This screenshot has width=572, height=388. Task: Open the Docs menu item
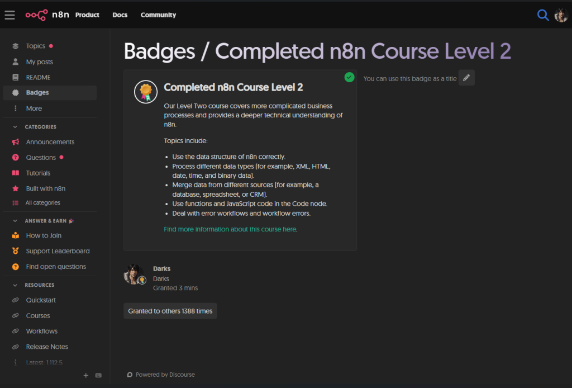tap(120, 15)
